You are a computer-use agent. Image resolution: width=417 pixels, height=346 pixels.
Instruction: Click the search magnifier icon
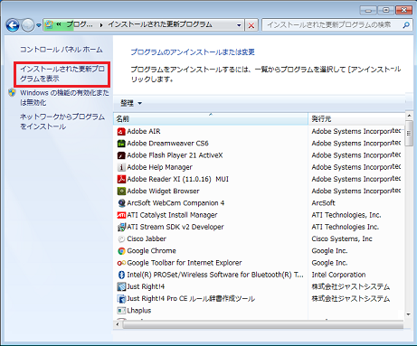pos(406,25)
